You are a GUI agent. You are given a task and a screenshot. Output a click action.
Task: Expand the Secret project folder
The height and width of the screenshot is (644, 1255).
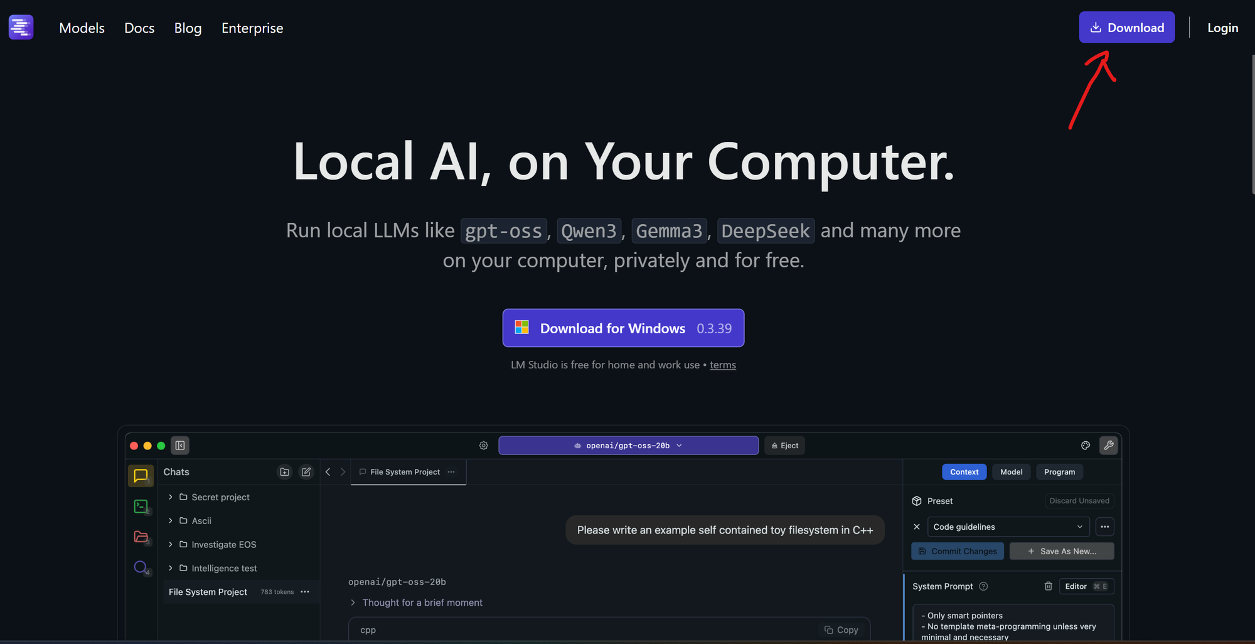pyautogui.click(x=171, y=497)
